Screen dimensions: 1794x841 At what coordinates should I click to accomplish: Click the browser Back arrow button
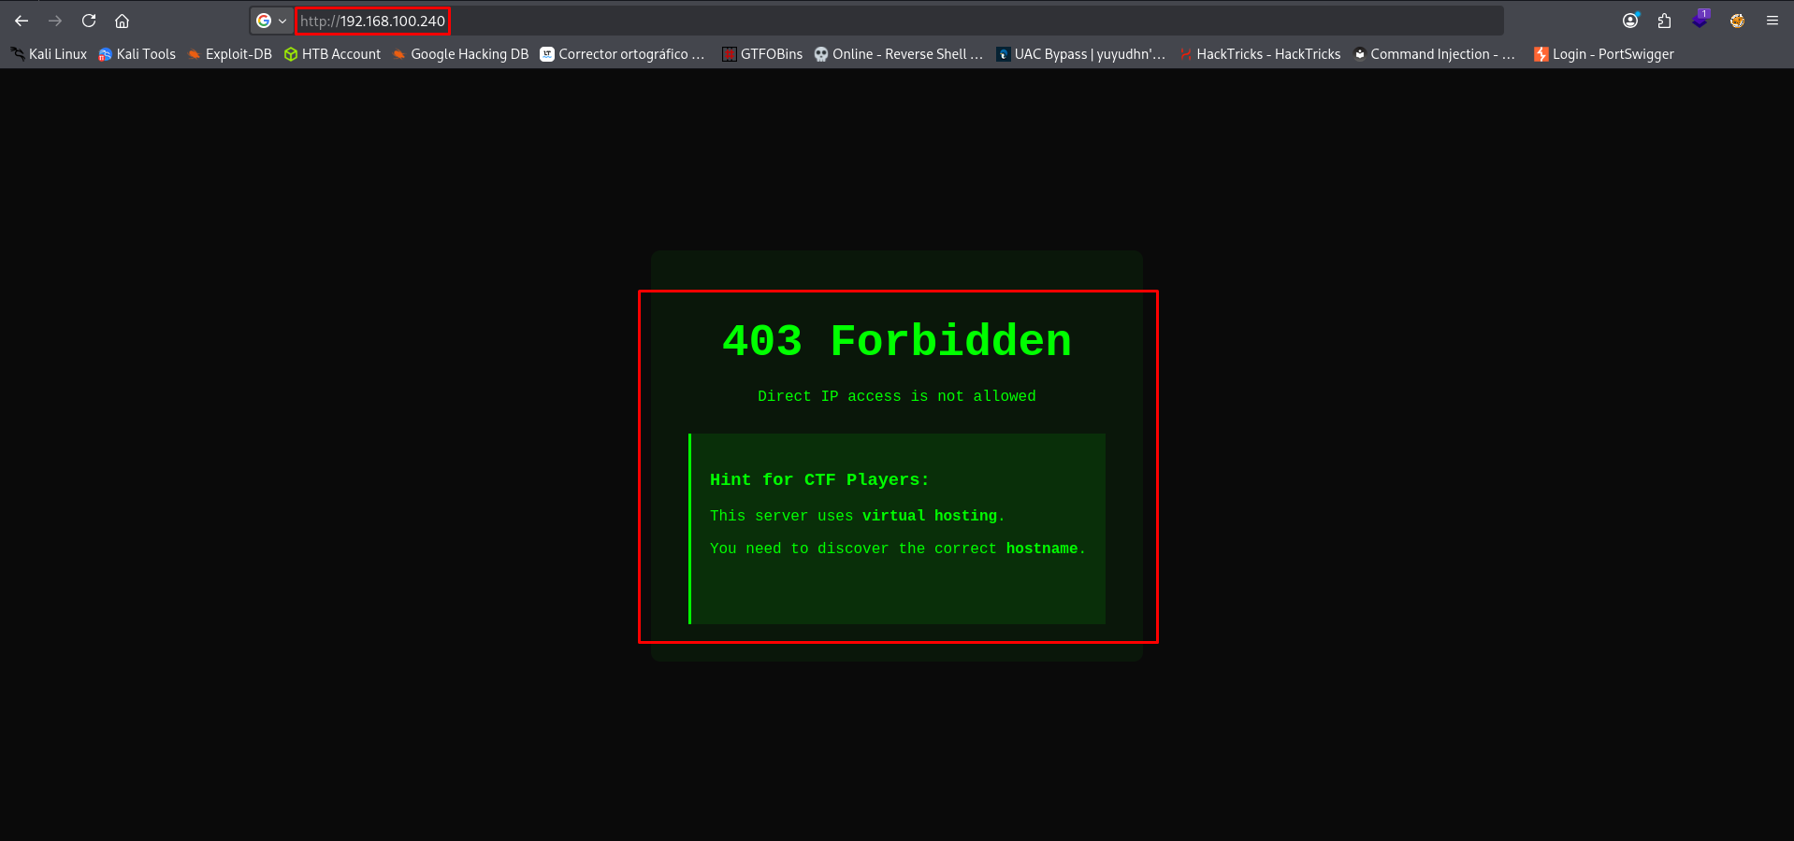22,21
